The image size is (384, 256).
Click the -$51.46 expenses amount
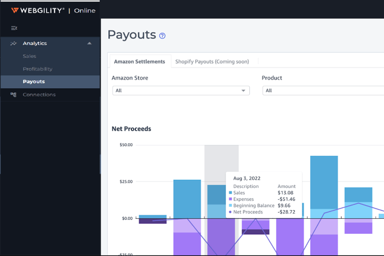pyautogui.click(x=287, y=199)
